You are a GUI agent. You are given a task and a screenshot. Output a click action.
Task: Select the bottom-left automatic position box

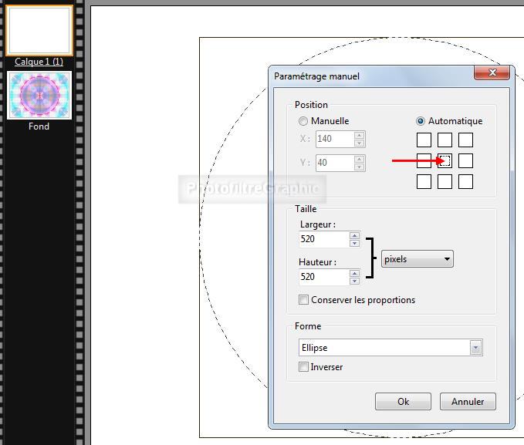[x=424, y=181]
